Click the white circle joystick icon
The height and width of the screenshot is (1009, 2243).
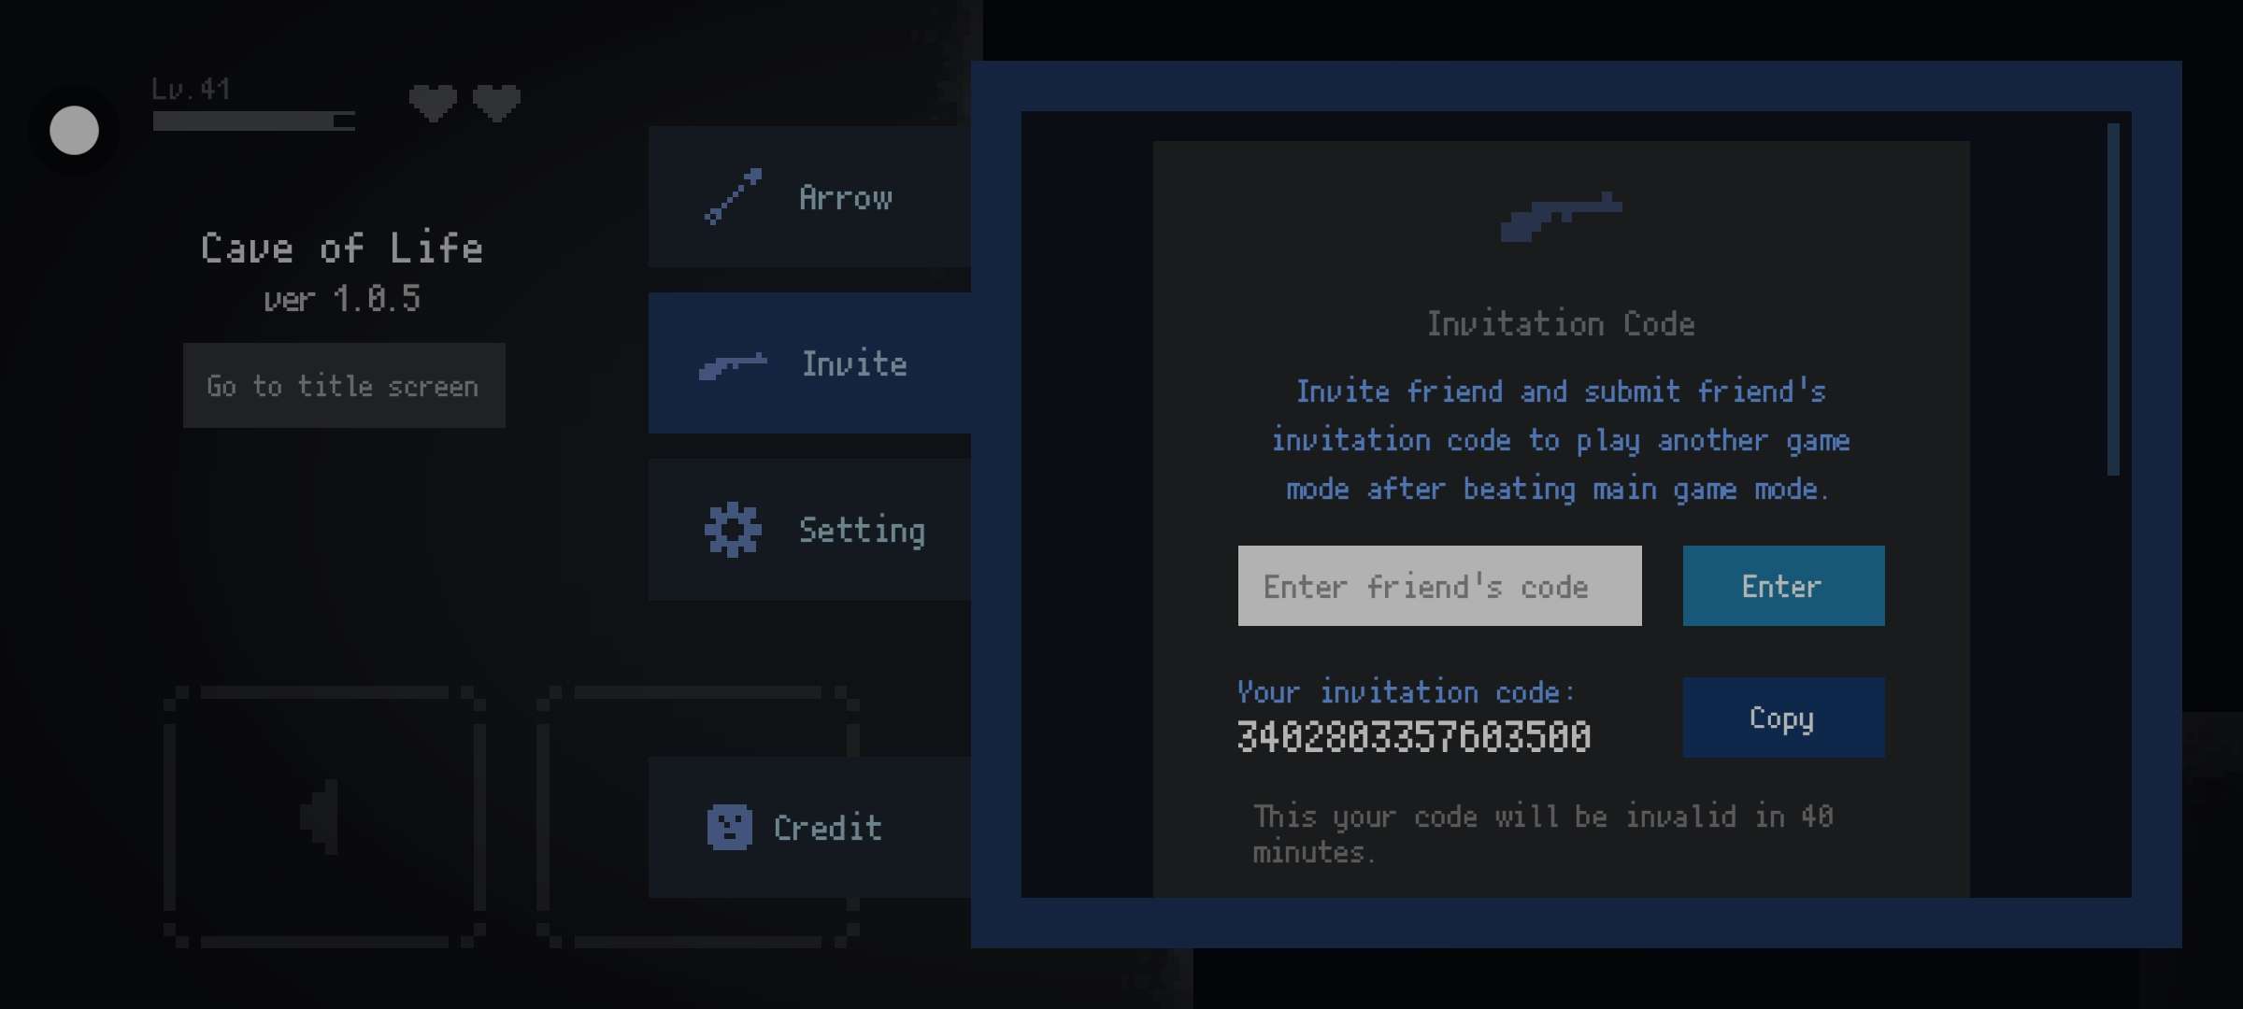pyautogui.click(x=74, y=130)
